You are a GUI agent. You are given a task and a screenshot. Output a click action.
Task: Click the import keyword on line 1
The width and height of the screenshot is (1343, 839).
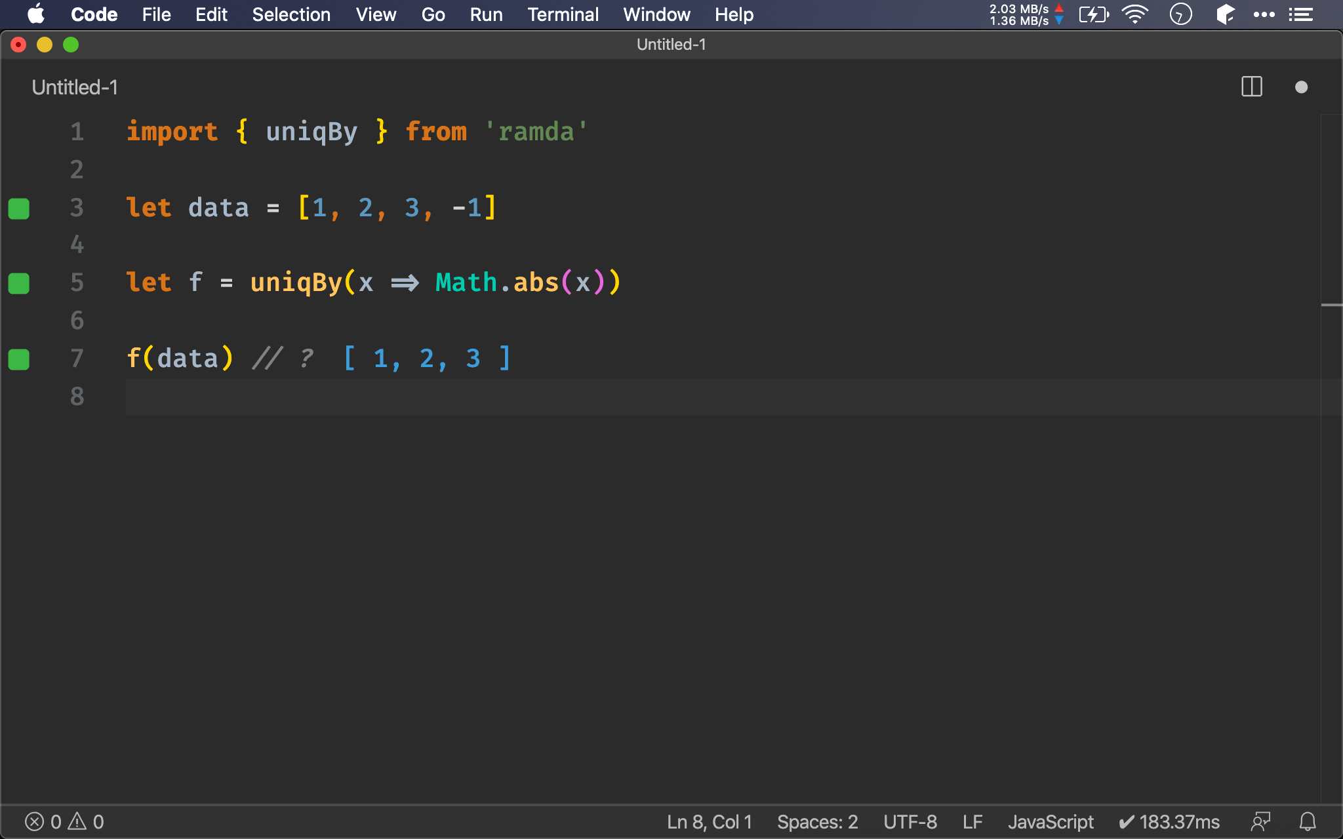point(172,132)
